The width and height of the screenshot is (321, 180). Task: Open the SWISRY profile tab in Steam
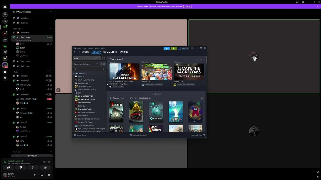point(124,52)
